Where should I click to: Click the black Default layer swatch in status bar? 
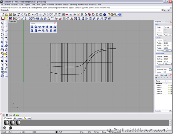[x=56, y=132]
